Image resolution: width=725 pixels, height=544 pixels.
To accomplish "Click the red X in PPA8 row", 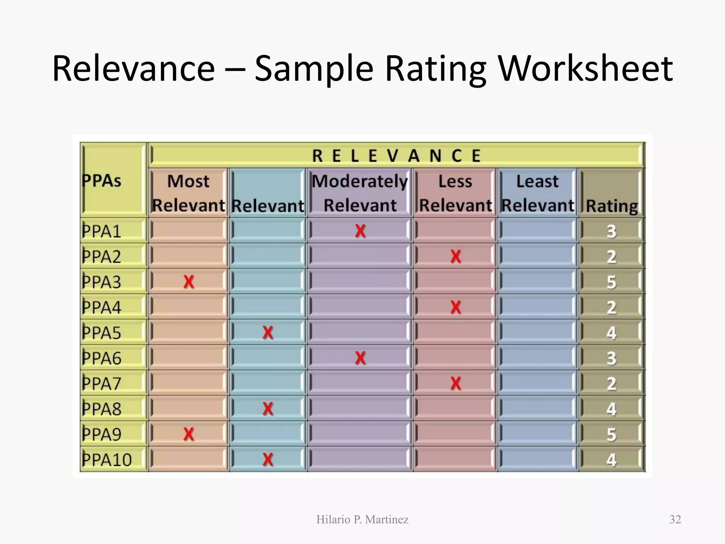I will pyautogui.click(x=268, y=409).
